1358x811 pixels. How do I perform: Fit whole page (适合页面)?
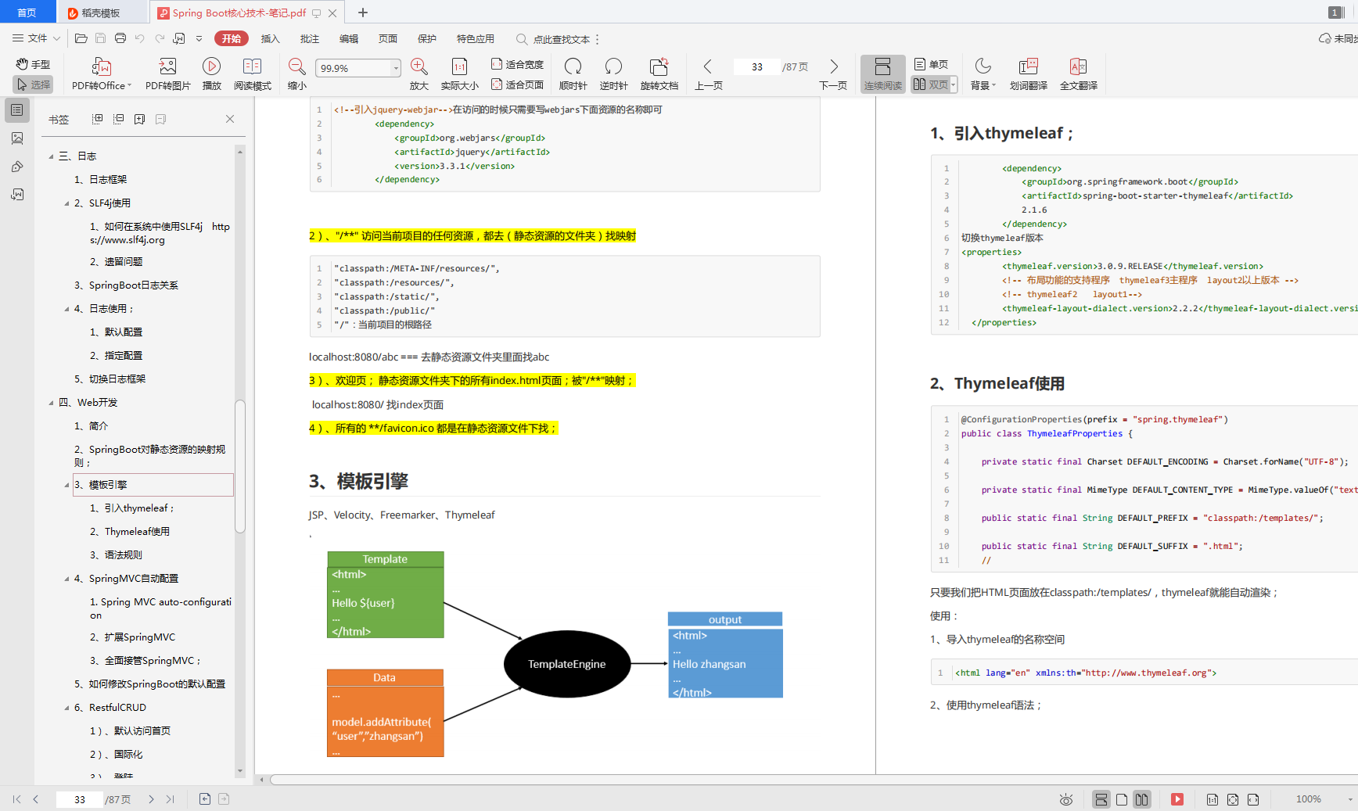coord(517,84)
